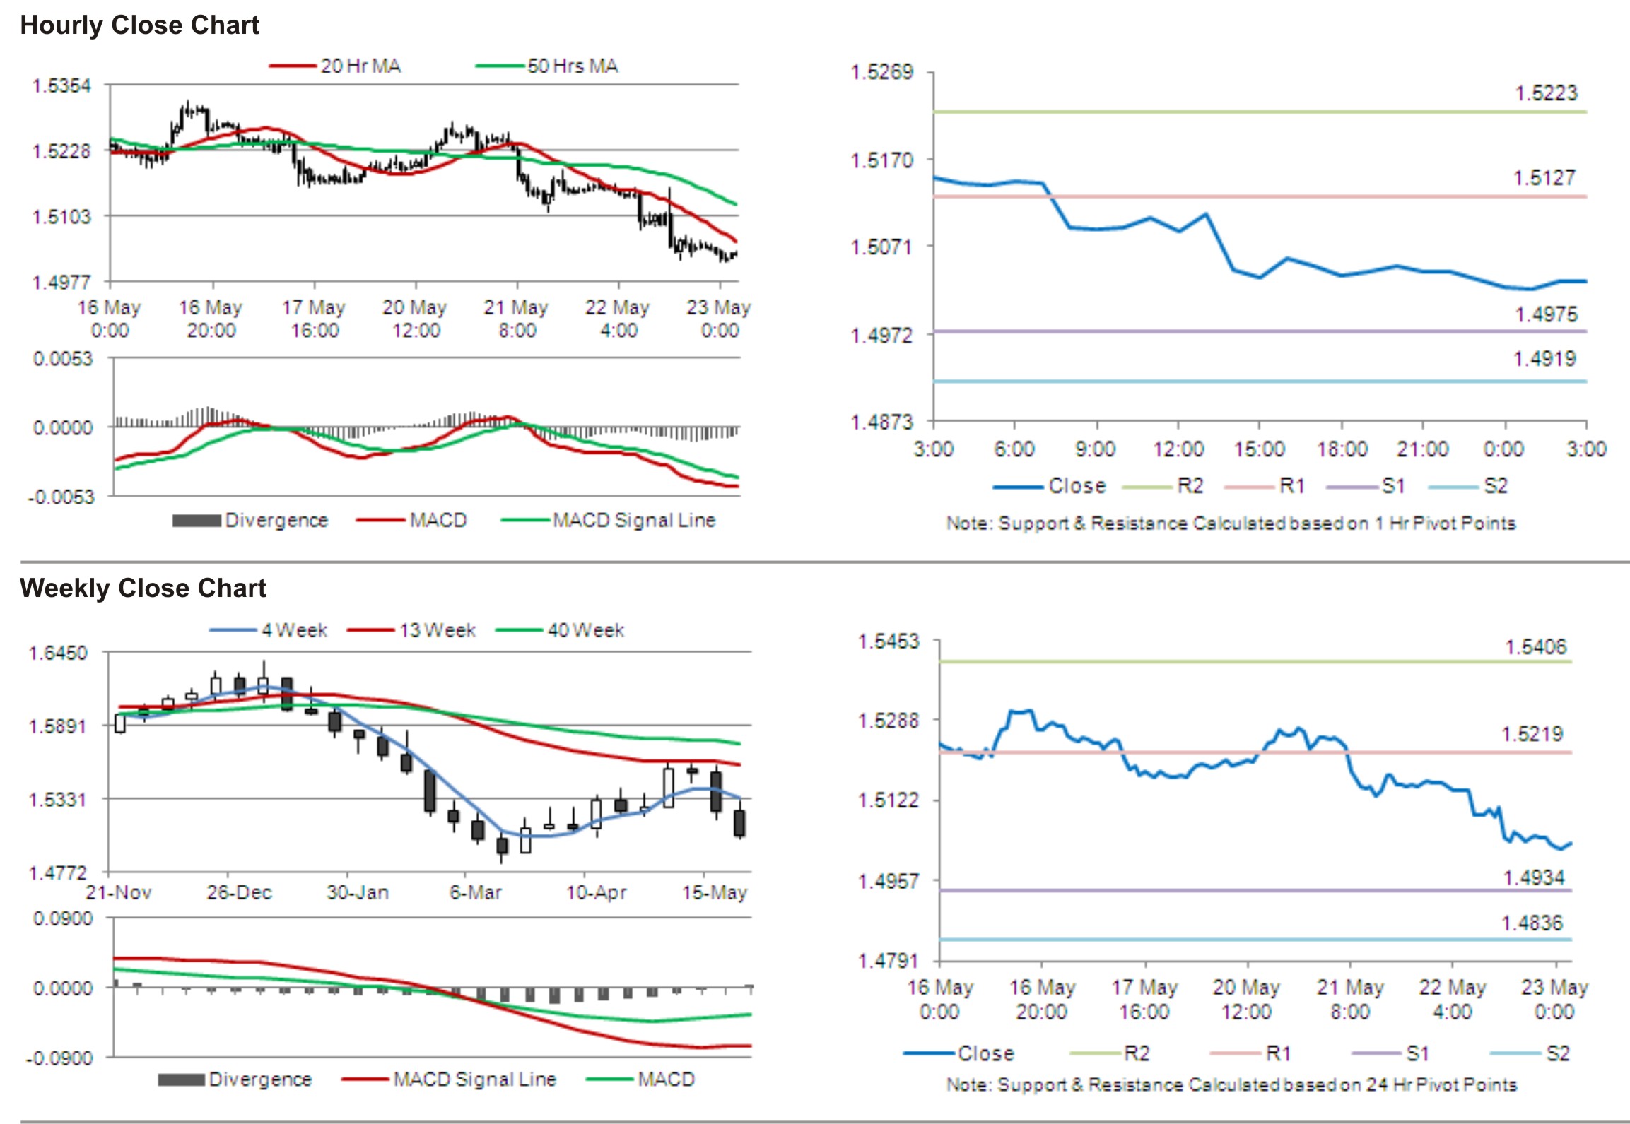Select "Divergence" in the hourly MACD legend
This screenshot has width=1630, height=1124.
276,521
